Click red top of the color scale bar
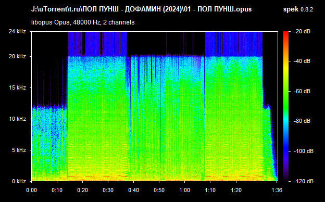The height and width of the screenshot is (202, 325). point(286,33)
